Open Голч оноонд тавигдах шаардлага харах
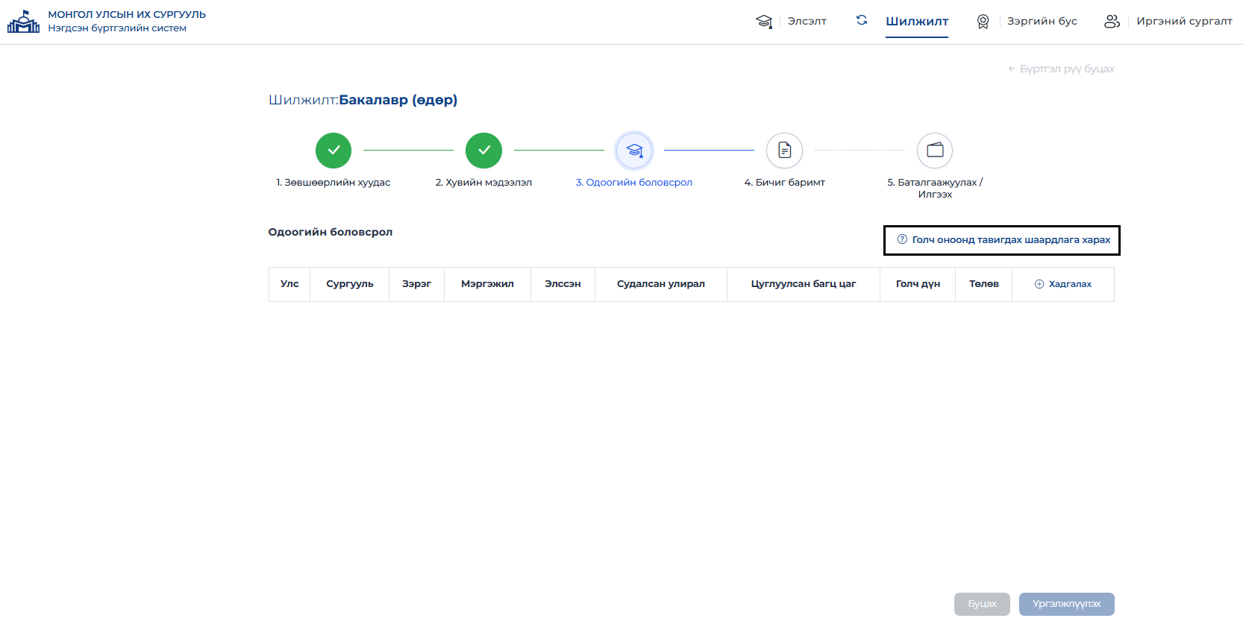This screenshot has height=624, width=1243. 1002,240
